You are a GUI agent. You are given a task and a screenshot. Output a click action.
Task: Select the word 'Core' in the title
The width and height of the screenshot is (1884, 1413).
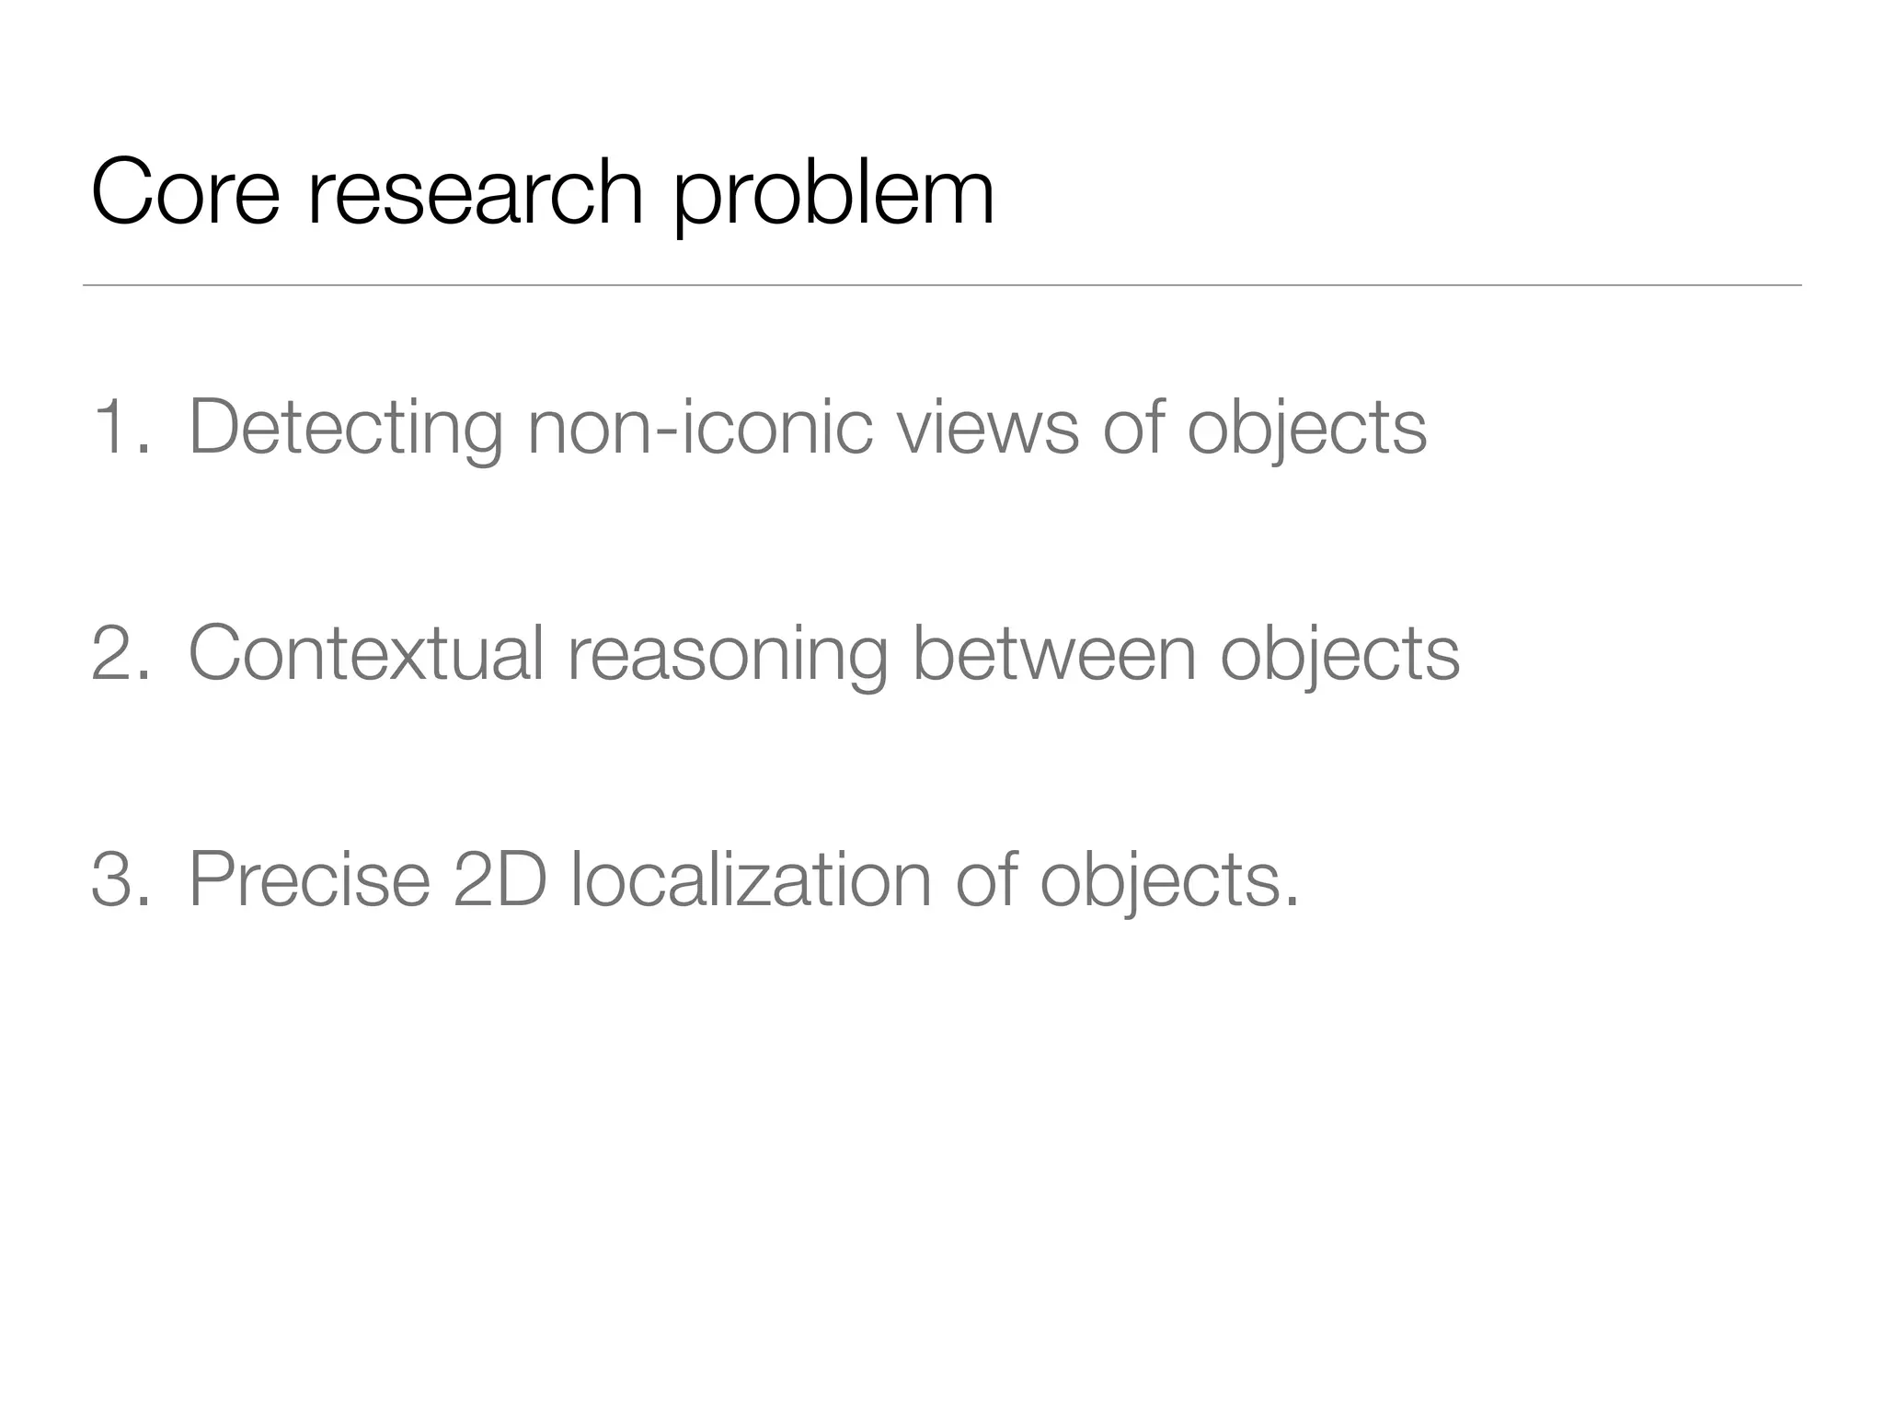[185, 191]
